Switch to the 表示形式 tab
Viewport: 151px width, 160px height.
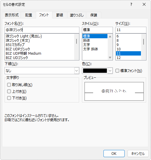[x=12, y=15]
